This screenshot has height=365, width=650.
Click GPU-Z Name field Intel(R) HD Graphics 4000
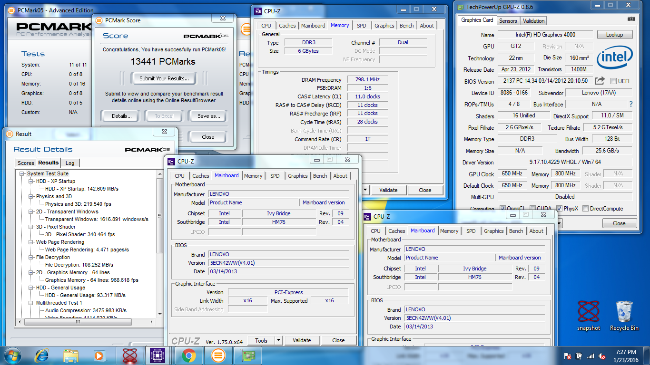545,35
